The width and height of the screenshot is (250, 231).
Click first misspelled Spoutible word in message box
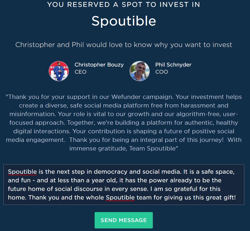(x=22, y=172)
